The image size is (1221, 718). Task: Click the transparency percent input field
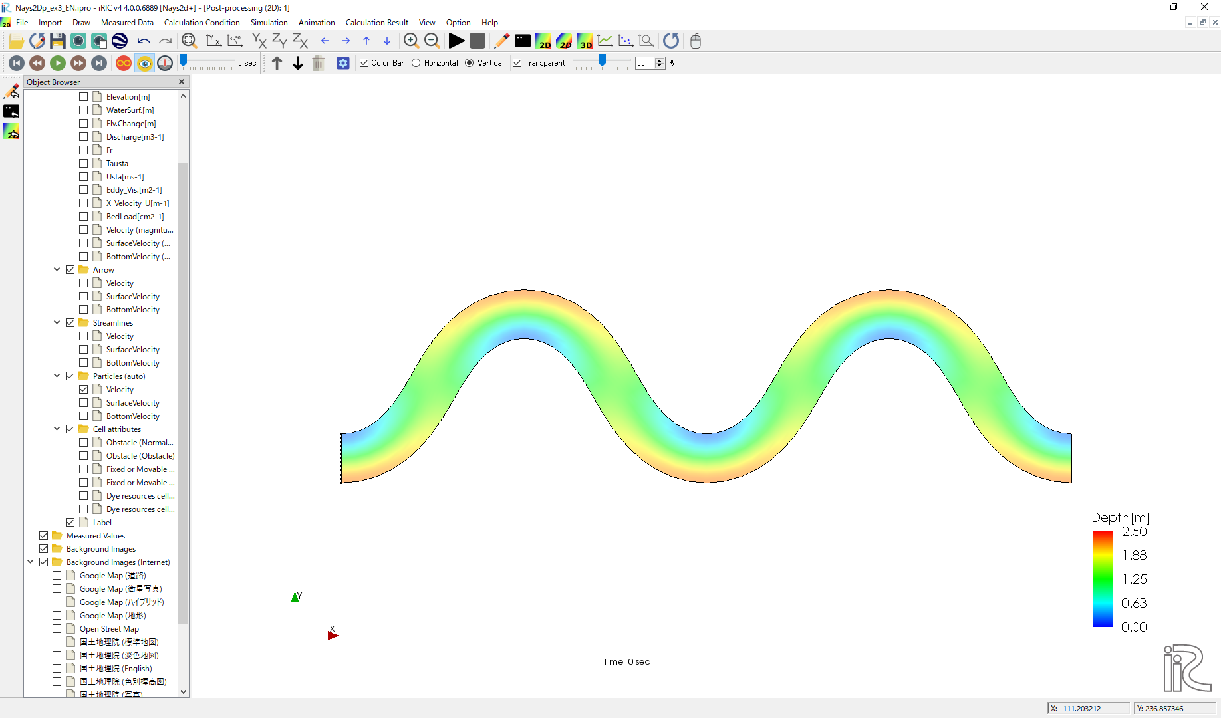point(645,63)
